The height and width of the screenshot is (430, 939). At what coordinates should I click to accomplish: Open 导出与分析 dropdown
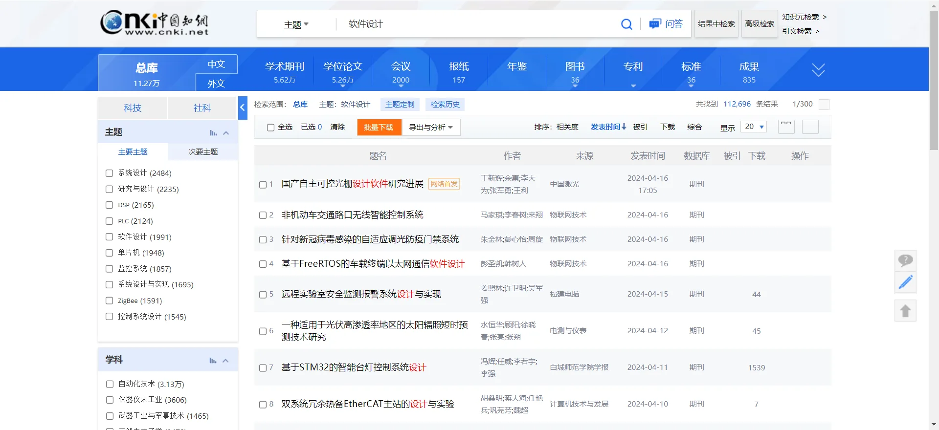[431, 128]
